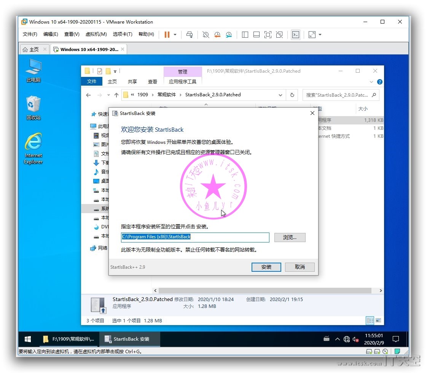This screenshot has height=373, width=427.
Task: Toggle the VMware thumbnail bar view
Action: coord(256,35)
